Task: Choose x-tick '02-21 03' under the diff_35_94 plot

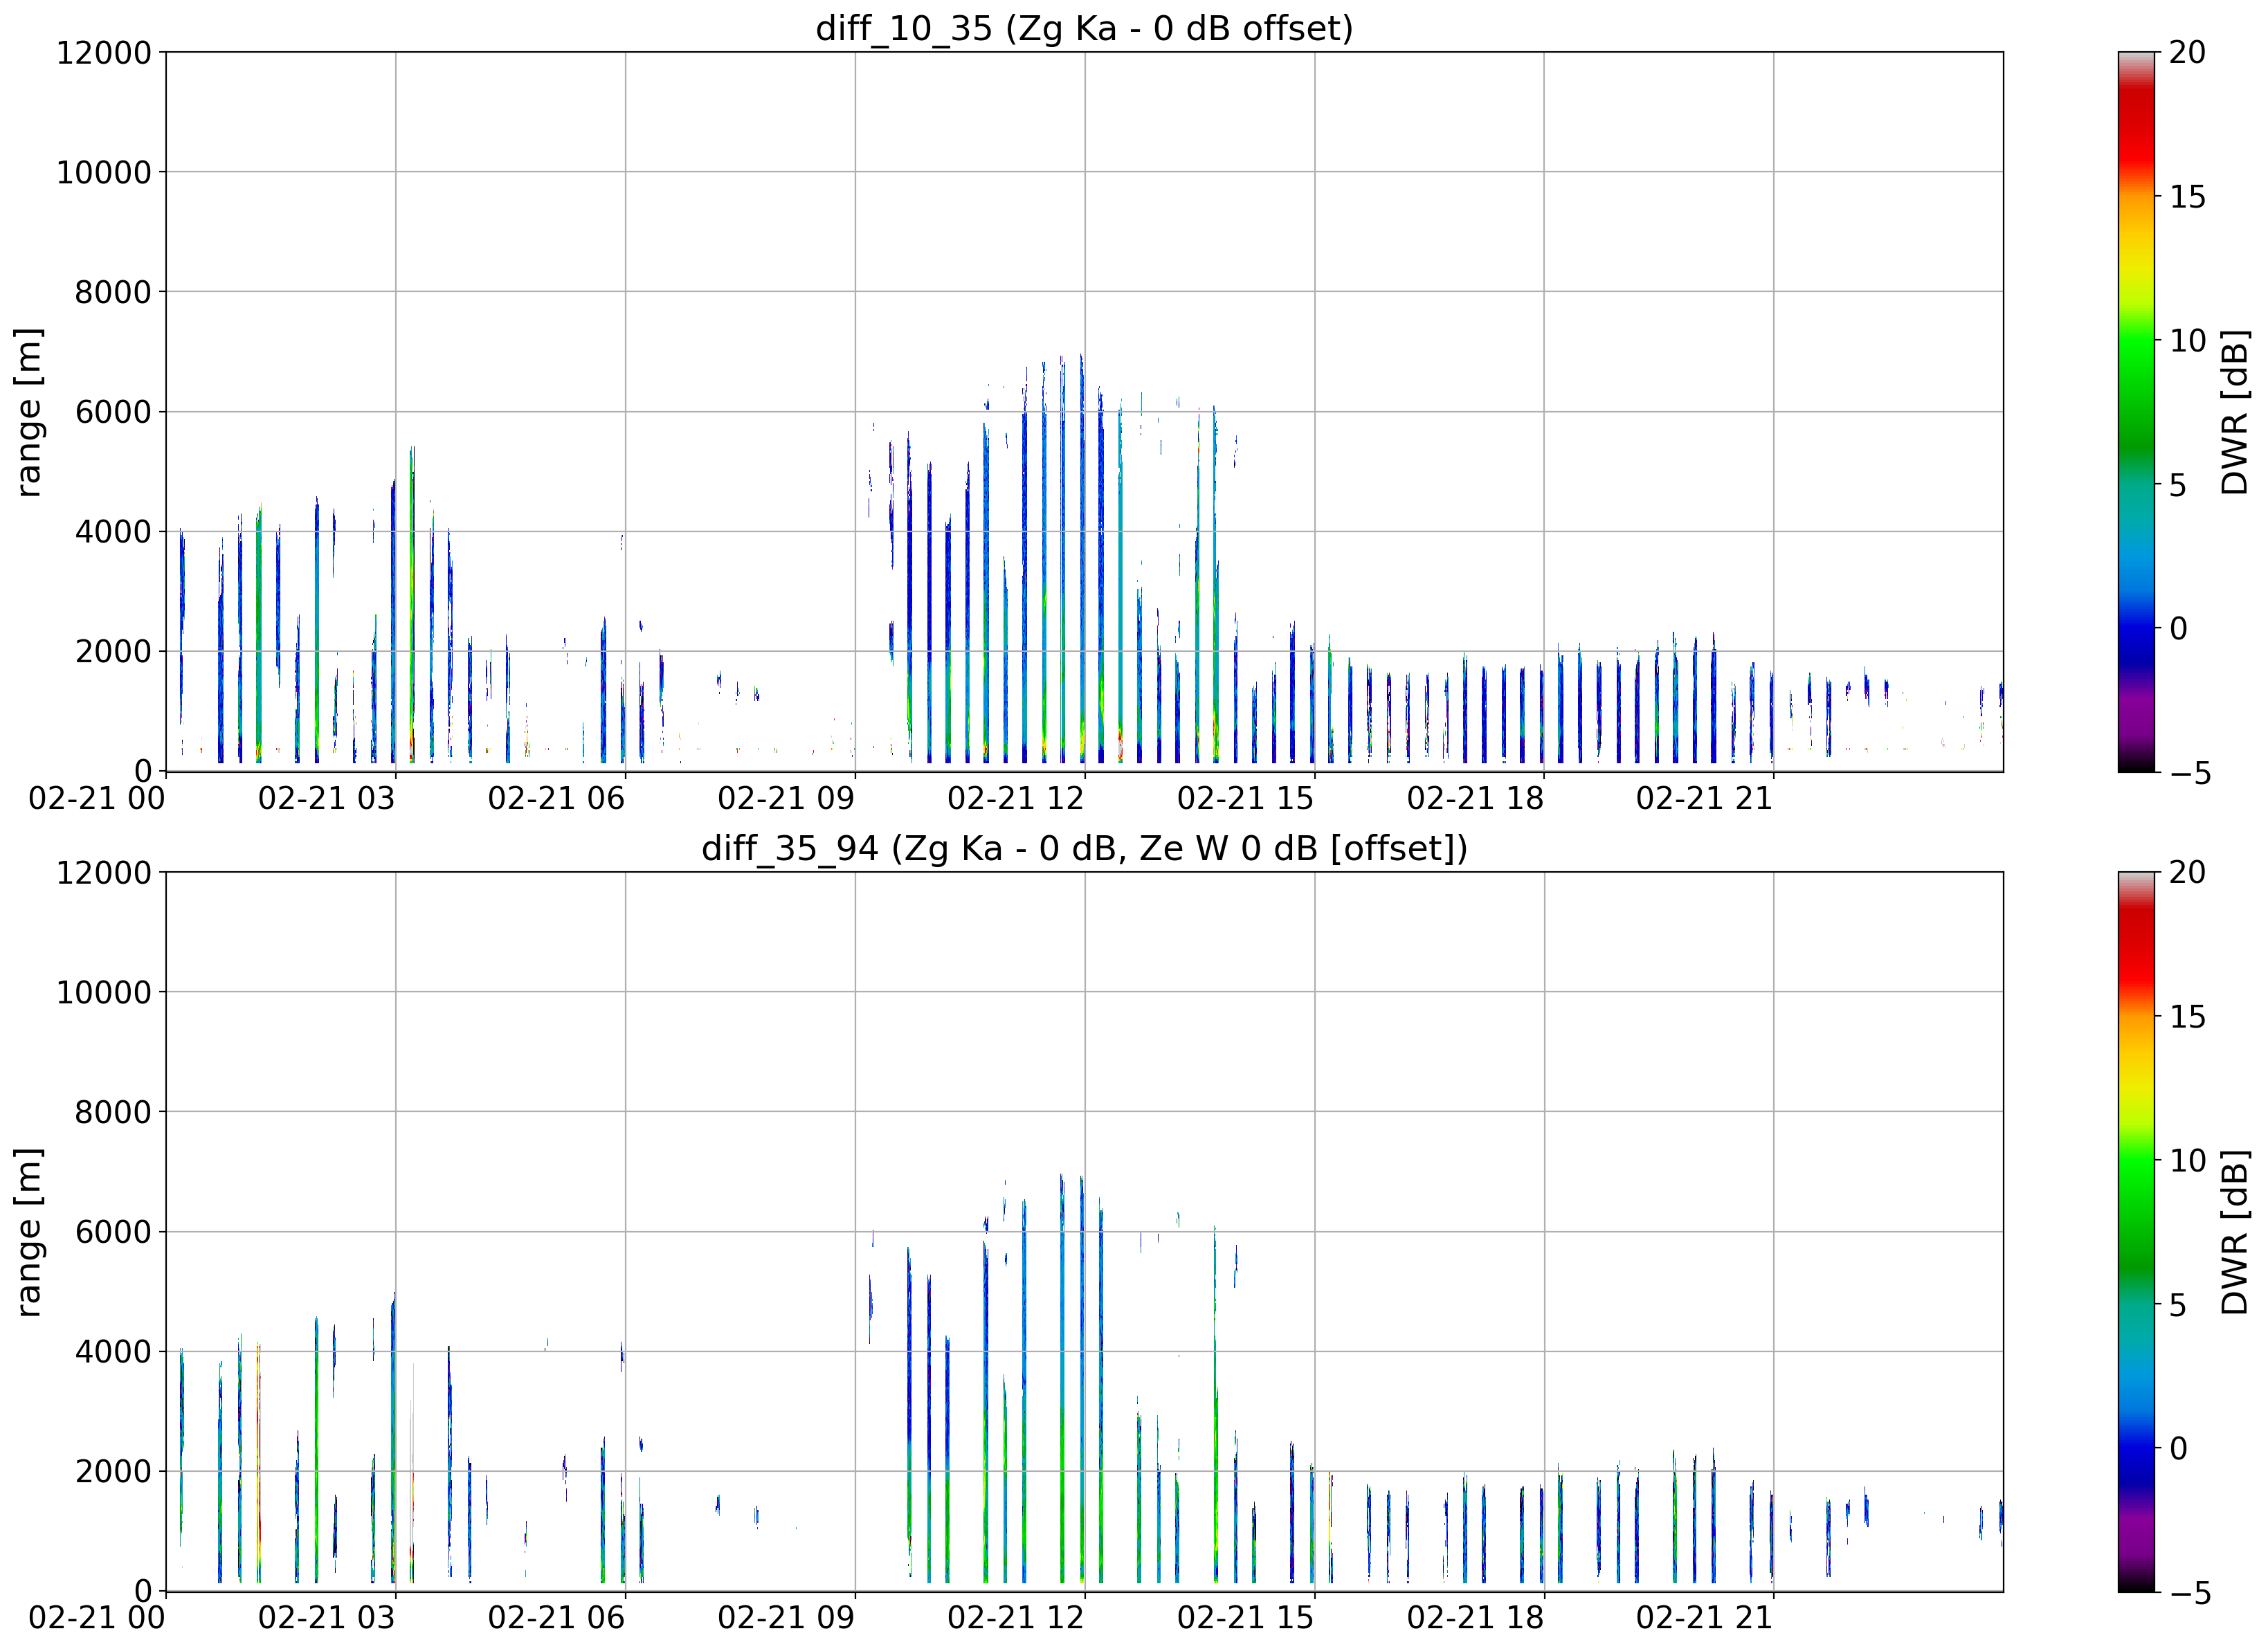Action: click(327, 1619)
